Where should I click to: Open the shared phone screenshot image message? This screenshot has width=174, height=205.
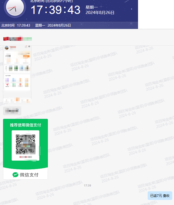[17, 74]
